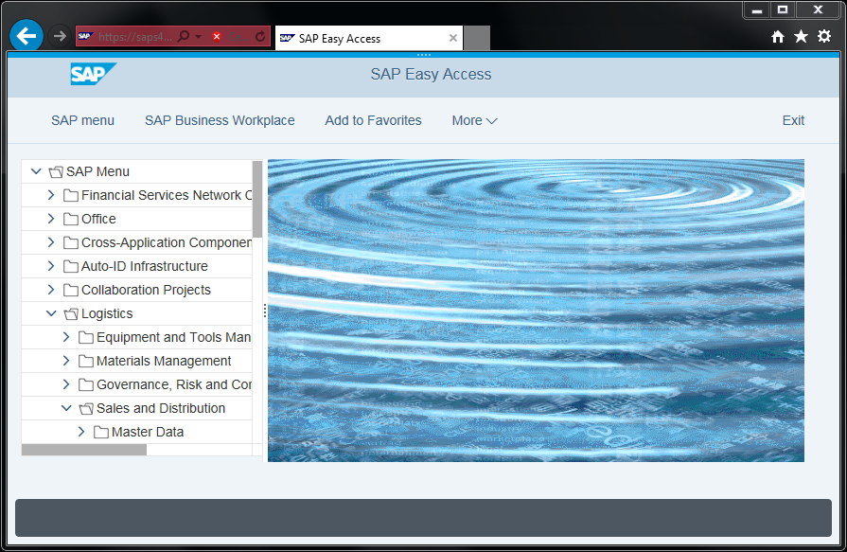Click the SAP logo in header
The height and width of the screenshot is (552, 847).
click(x=93, y=74)
